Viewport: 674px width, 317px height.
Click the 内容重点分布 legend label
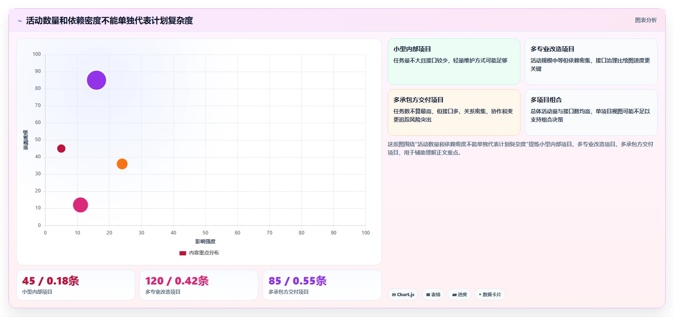point(204,253)
